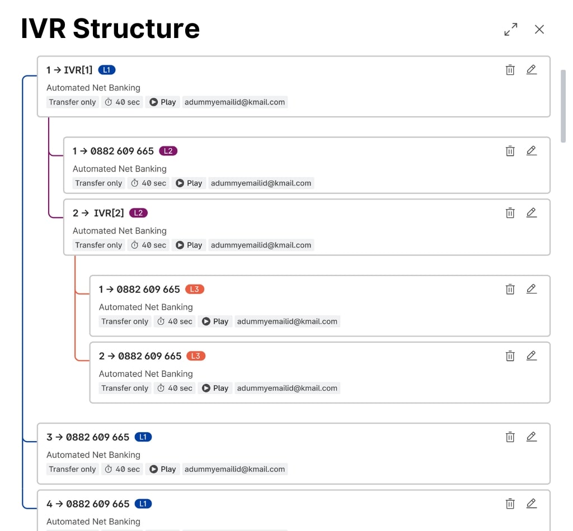This screenshot has height=531, width=573.
Task: Edit the IVR[1] L1 entry
Action: pos(531,70)
